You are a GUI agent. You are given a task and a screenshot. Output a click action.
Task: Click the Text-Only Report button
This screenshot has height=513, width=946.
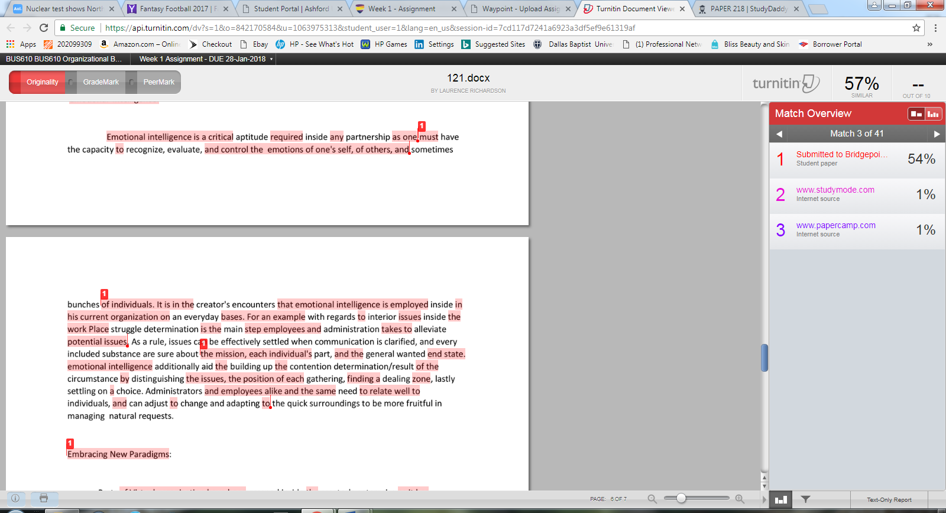pyautogui.click(x=889, y=499)
